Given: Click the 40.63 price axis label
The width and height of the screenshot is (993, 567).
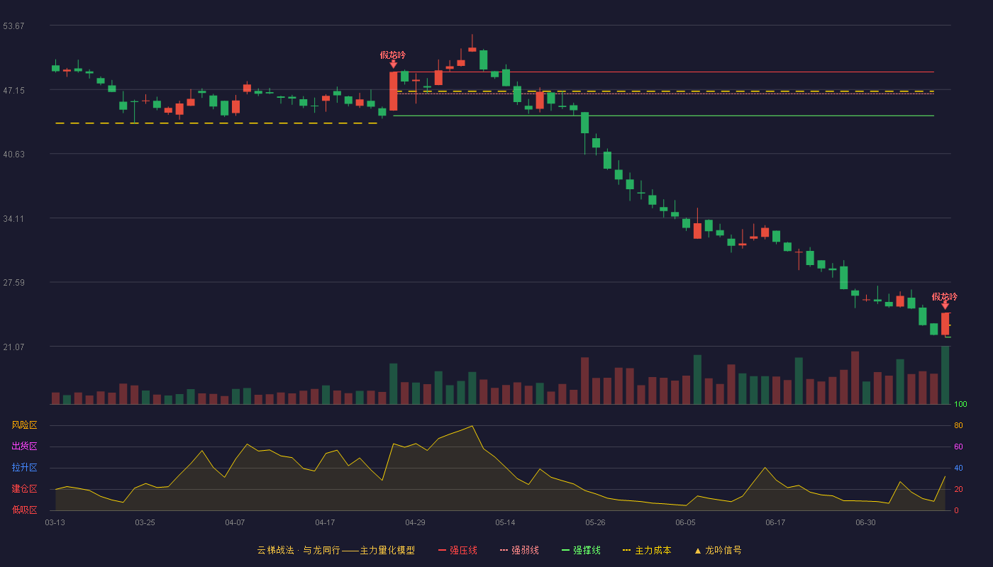Looking at the screenshot, I should 13,155.
